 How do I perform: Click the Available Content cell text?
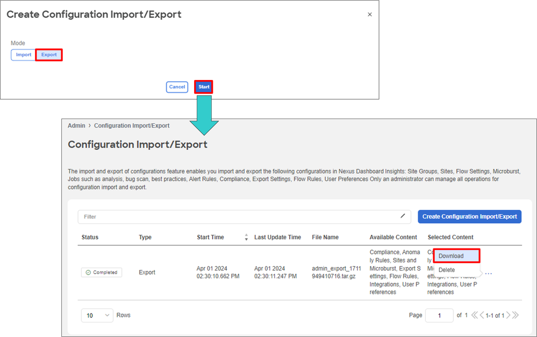pyautogui.click(x=395, y=272)
